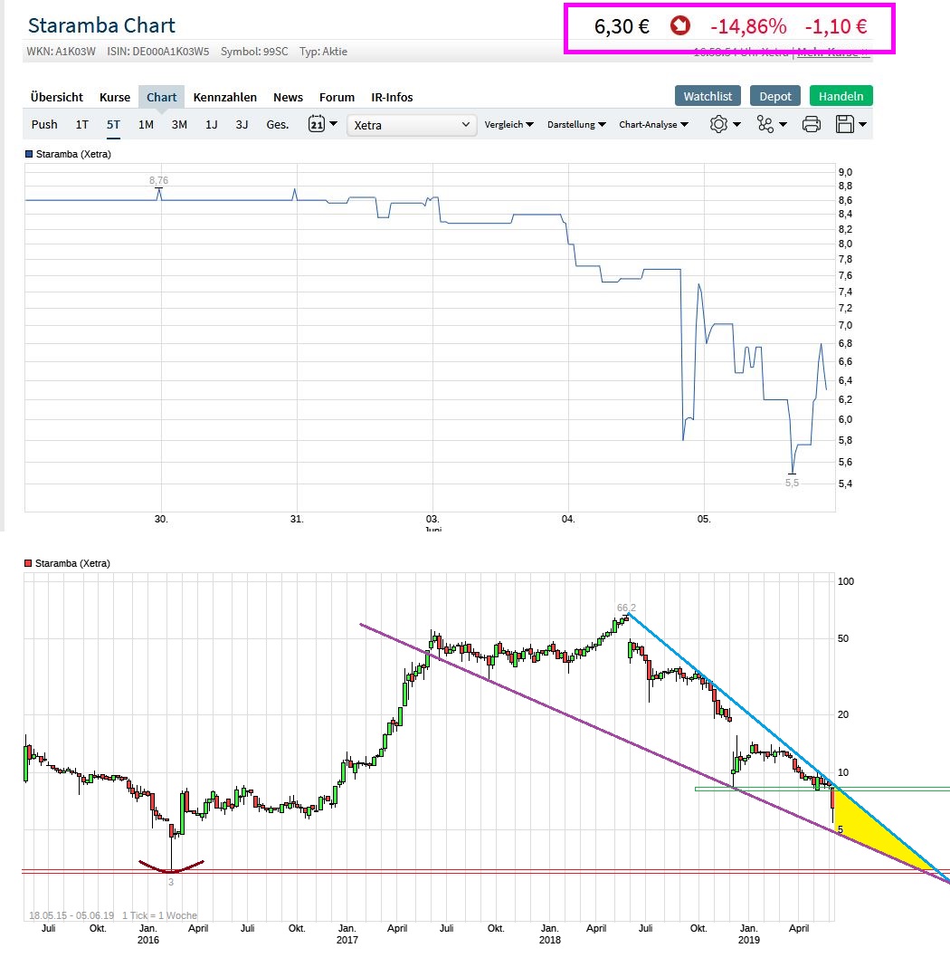Image resolution: width=950 pixels, height=967 pixels.
Task: Open the Vergleich dropdown
Action: [508, 125]
